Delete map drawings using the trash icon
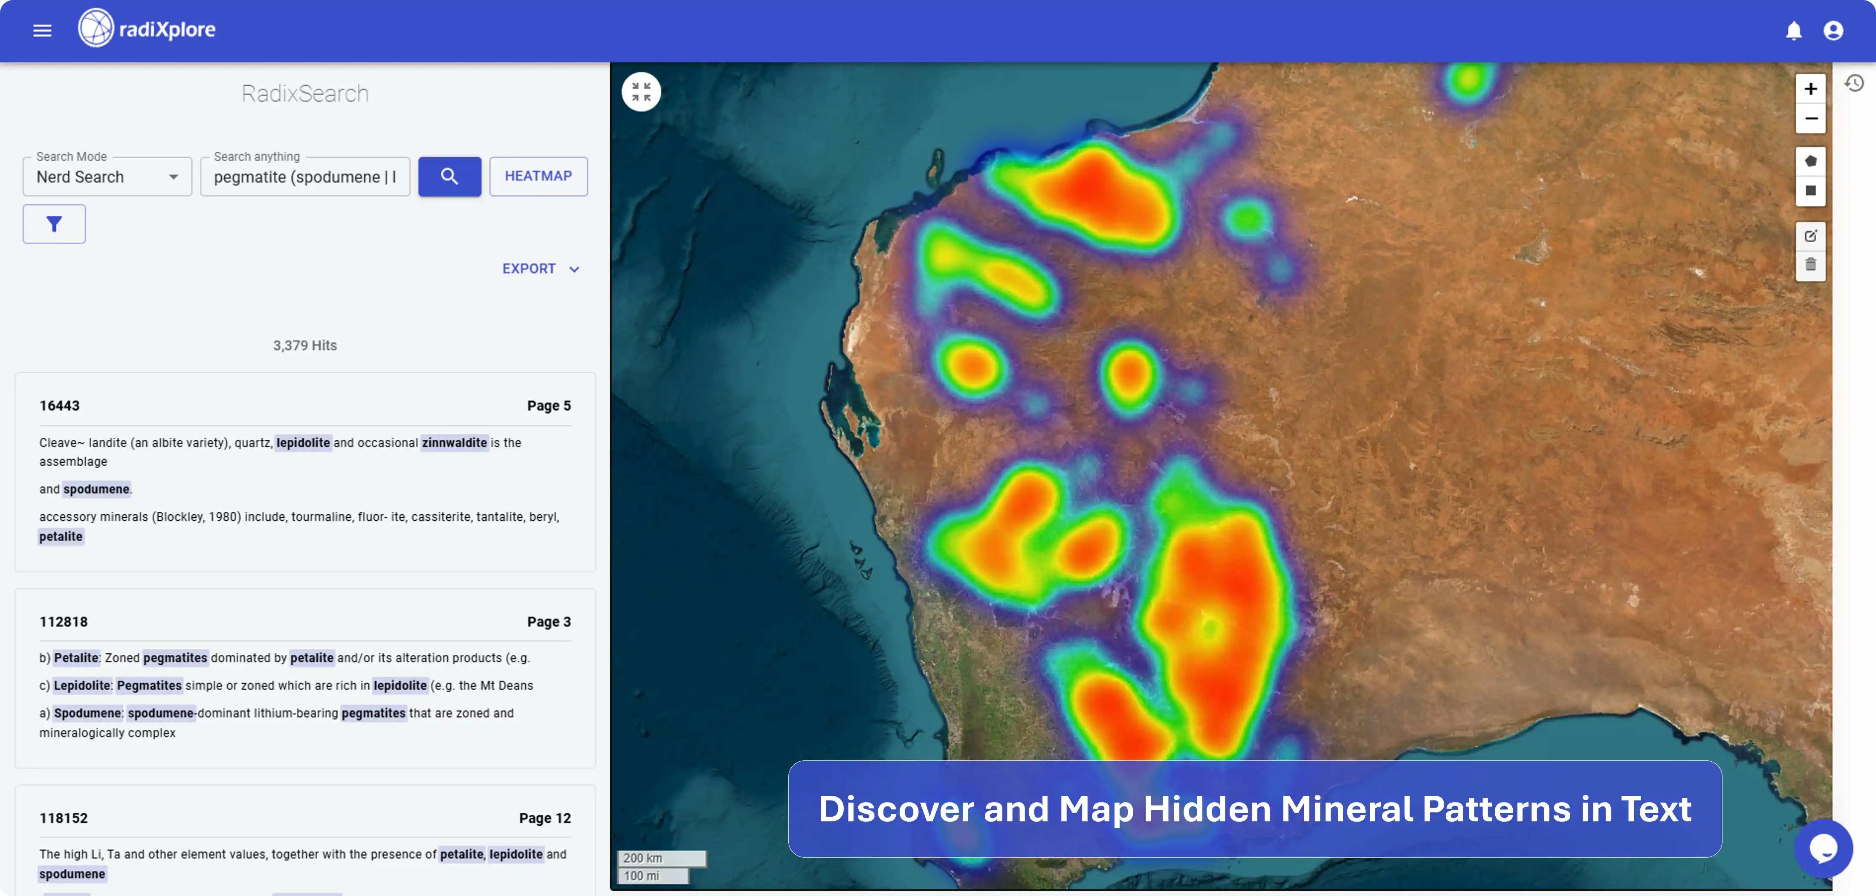The width and height of the screenshot is (1876, 896). pyautogui.click(x=1811, y=266)
